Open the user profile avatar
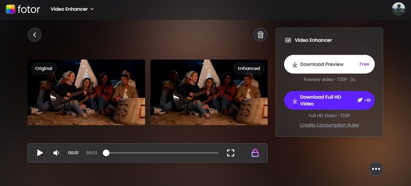 [x=399, y=9]
